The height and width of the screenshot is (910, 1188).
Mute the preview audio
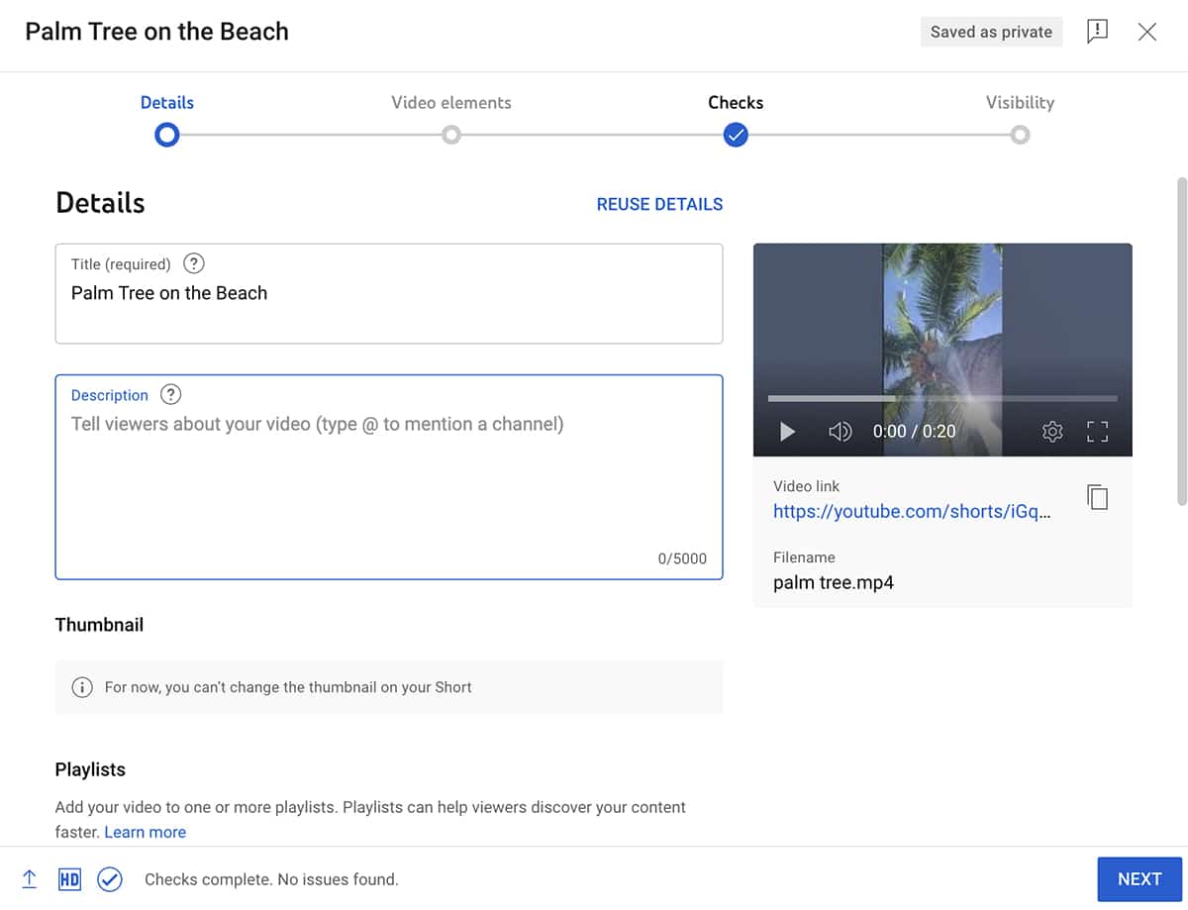point(840,431)
